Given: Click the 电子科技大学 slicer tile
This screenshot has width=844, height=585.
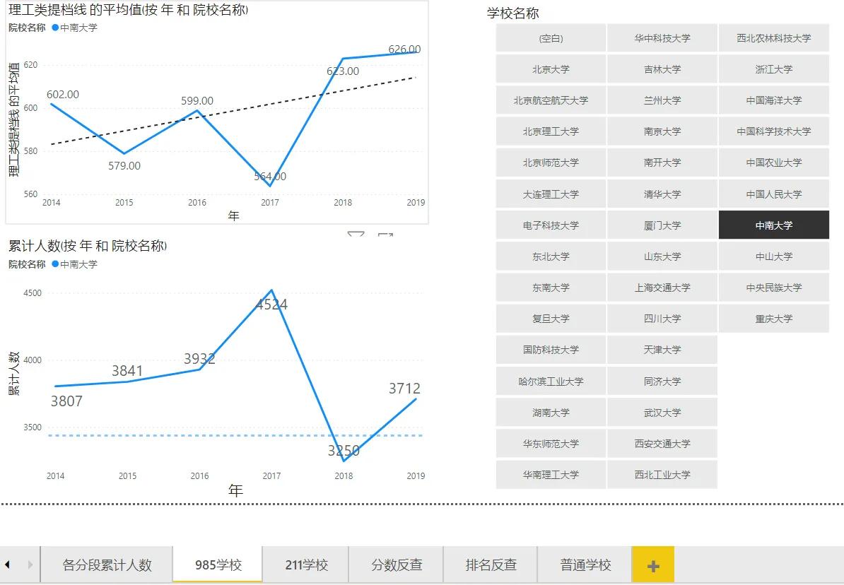Looking at the screenshot, I should 551,225.
